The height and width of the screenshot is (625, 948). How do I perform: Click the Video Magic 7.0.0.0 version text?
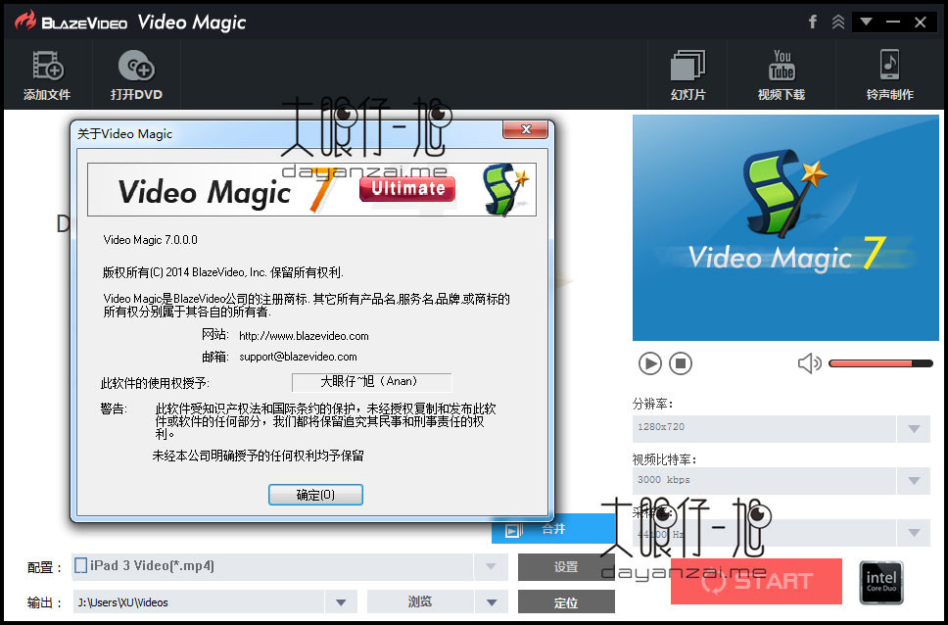pos(151,240)
